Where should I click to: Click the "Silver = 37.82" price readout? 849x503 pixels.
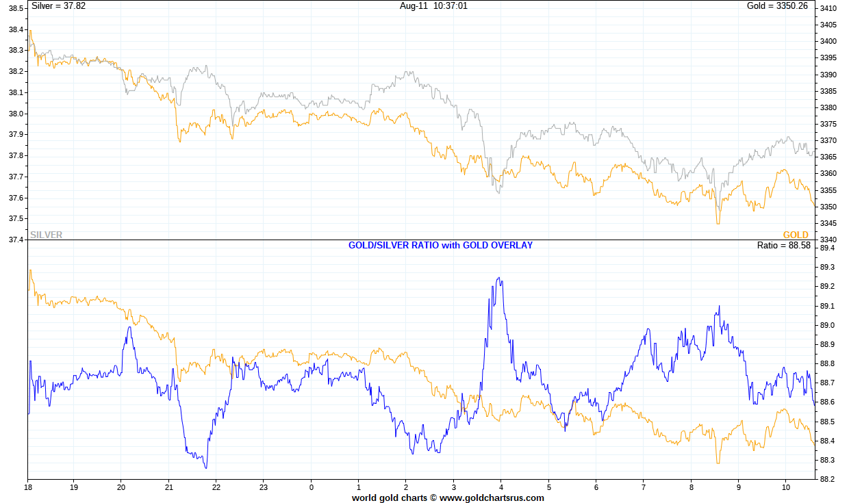(x=58, y=5)
